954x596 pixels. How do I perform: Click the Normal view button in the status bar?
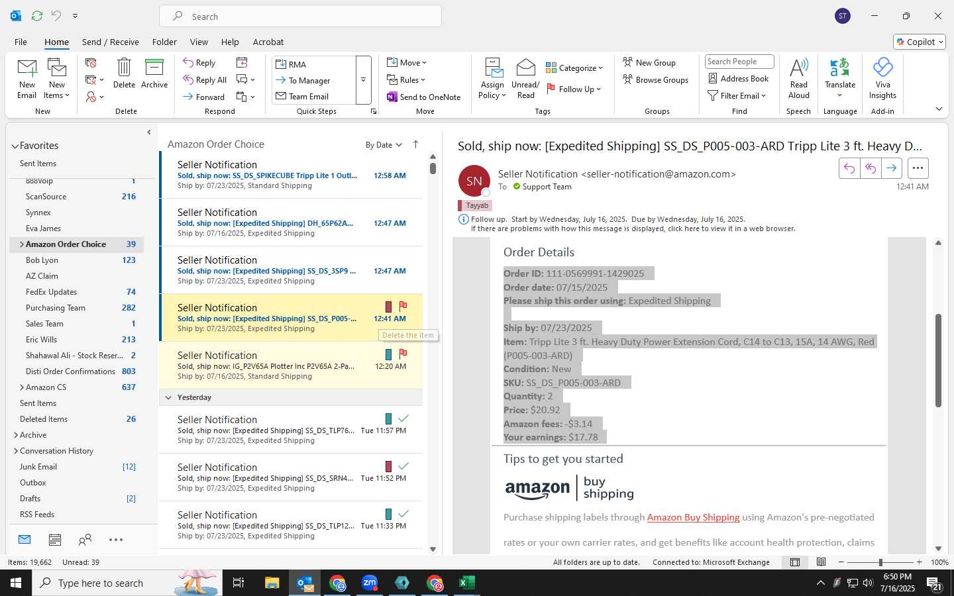[x=795, y=562]
